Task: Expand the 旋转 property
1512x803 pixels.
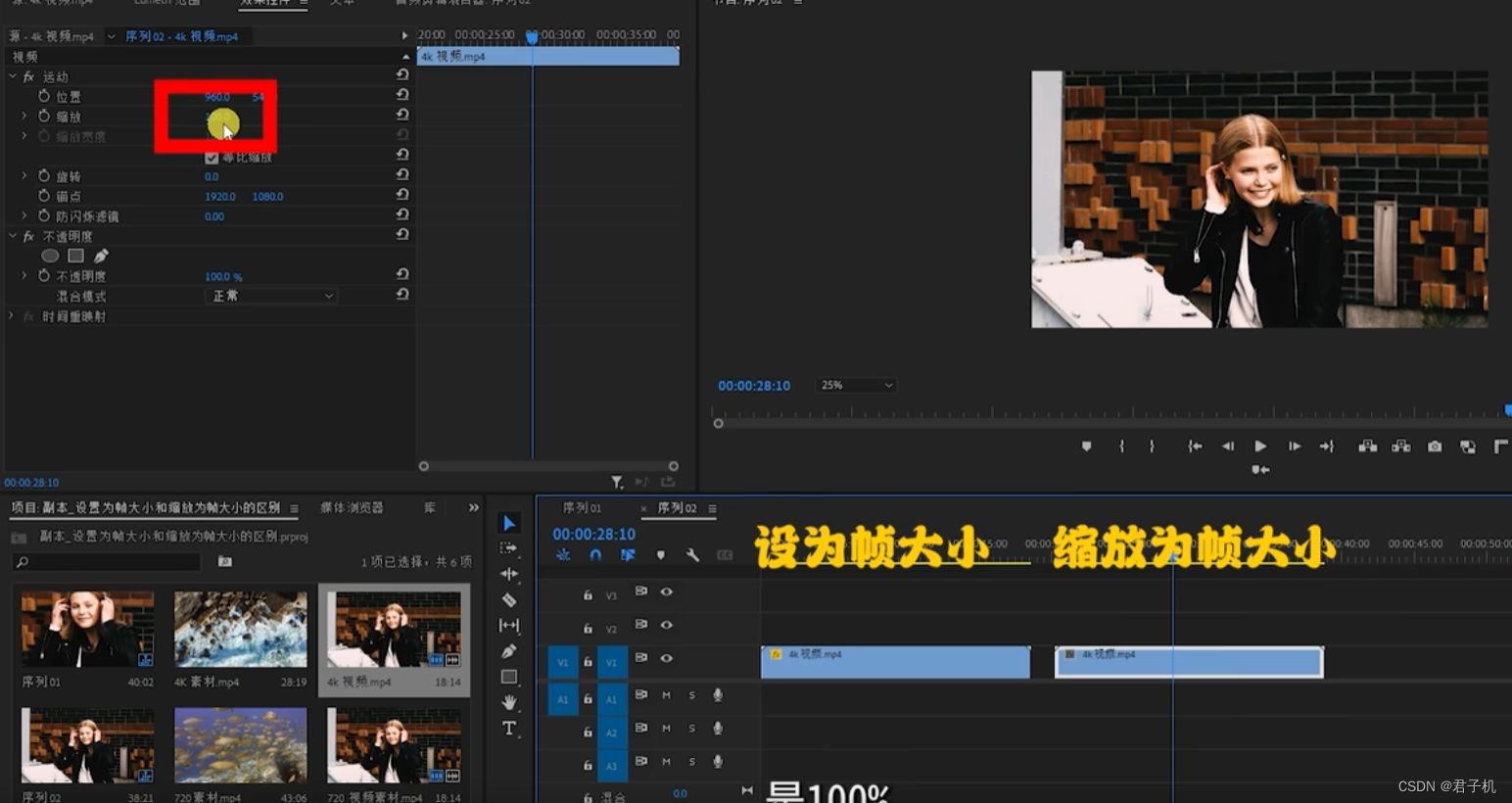Action: pyautogui.click(x=24, y=175)
